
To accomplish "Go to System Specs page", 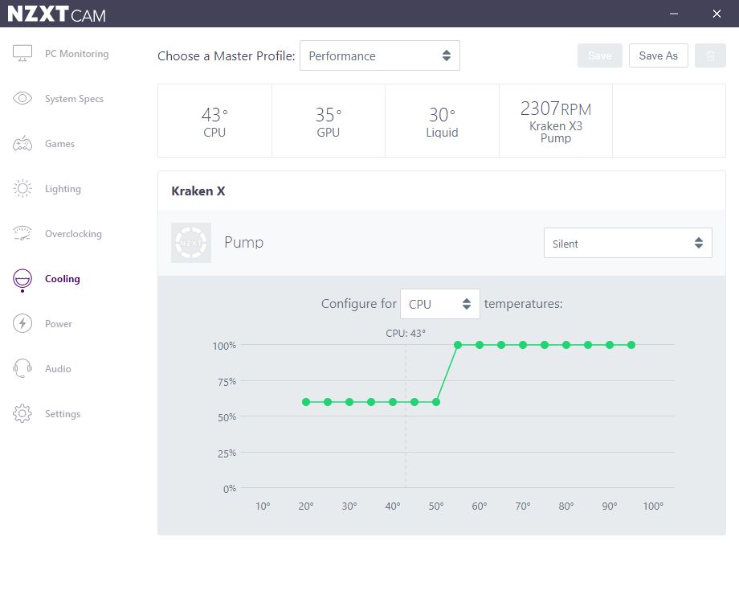I will click(74, 99).
